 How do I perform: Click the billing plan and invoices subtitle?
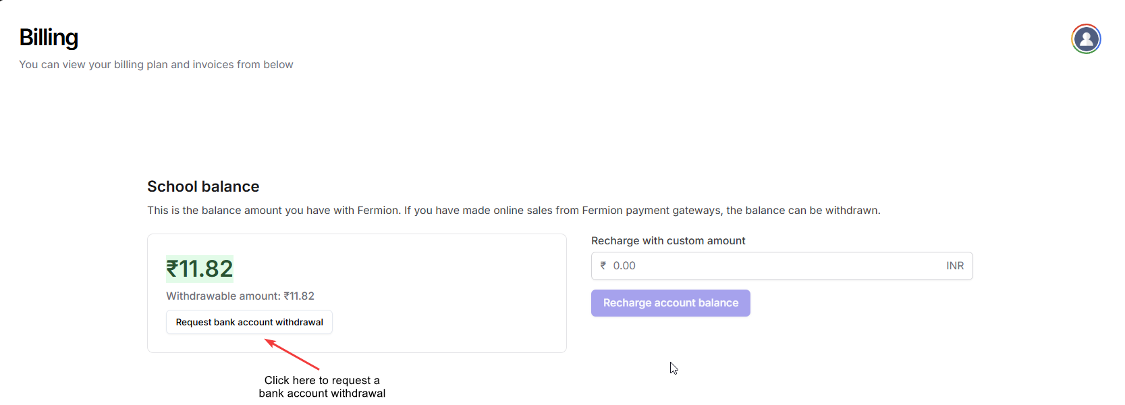[156, 65]
